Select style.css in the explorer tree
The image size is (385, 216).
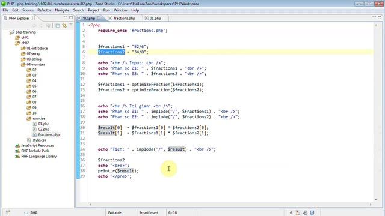pyautogui.click(x=39, y=140)
